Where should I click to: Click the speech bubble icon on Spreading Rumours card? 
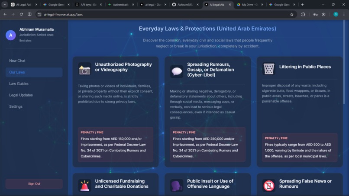click(x=177, y=71)
